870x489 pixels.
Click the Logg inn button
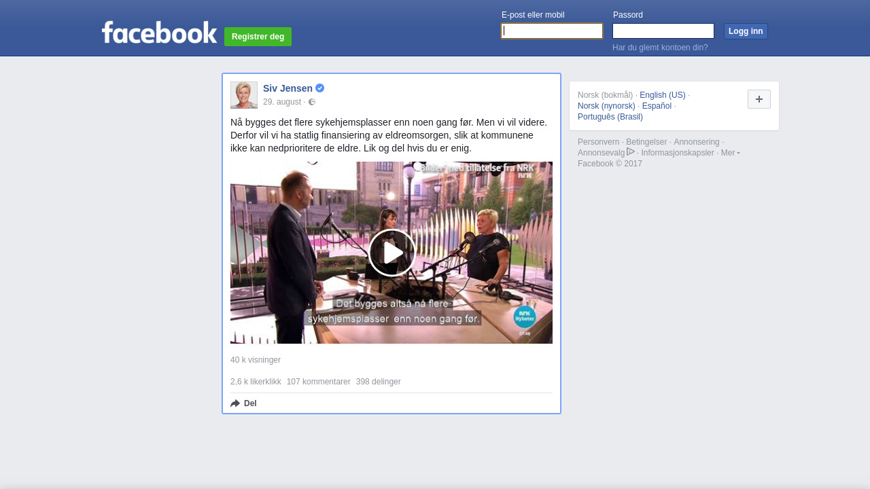point(746,31)
